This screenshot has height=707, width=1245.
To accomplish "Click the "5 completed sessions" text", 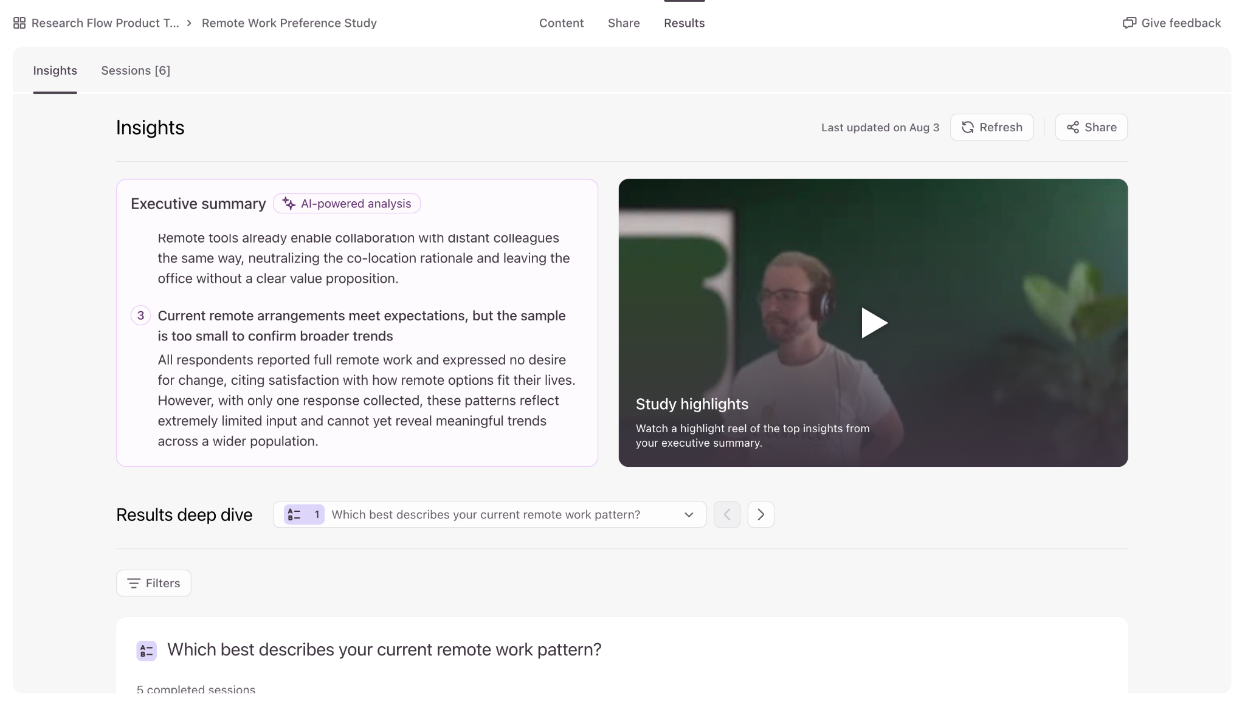I will 196,689.
